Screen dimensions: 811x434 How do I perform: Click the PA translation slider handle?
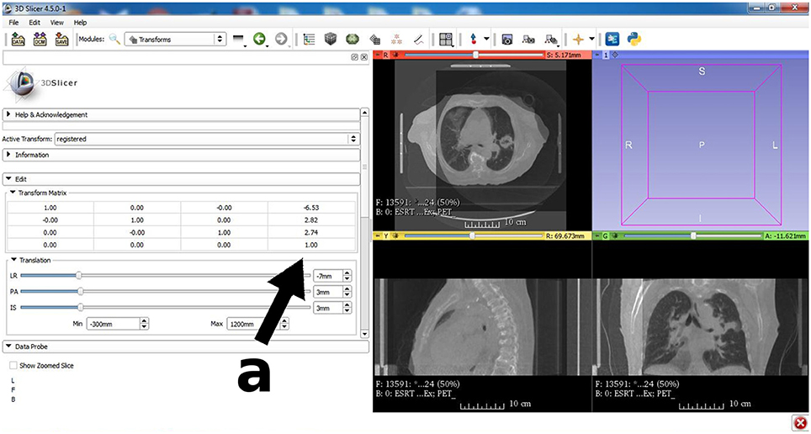(x=80, y=292)
